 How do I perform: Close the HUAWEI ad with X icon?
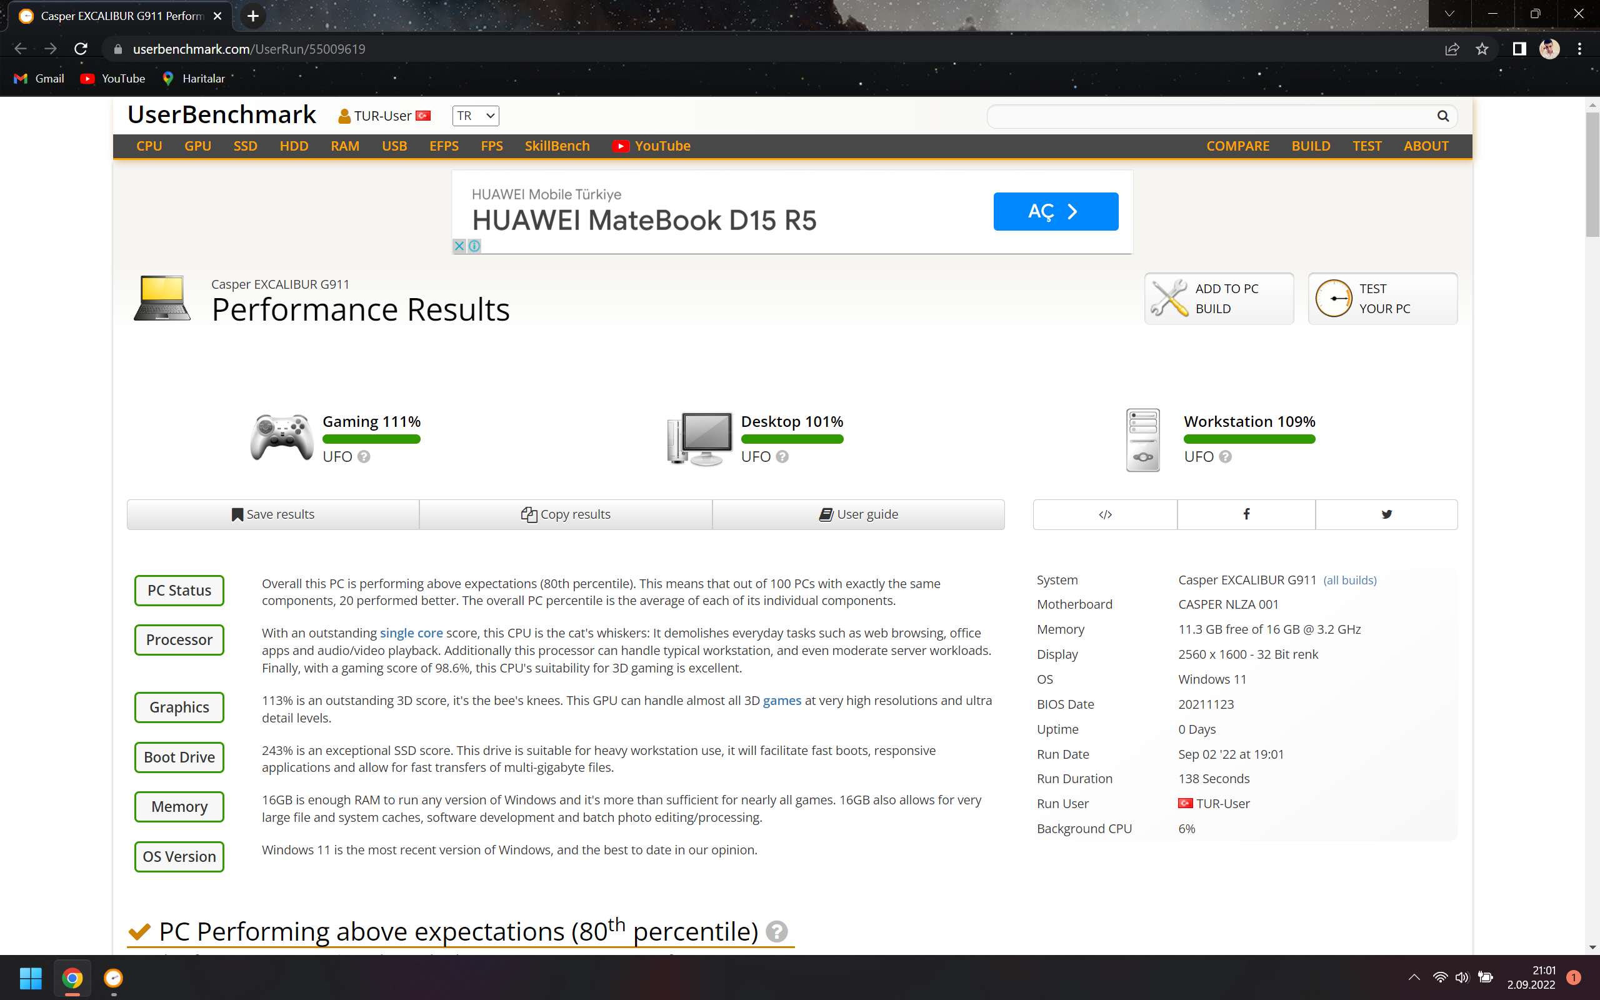(x=459, y=246)
